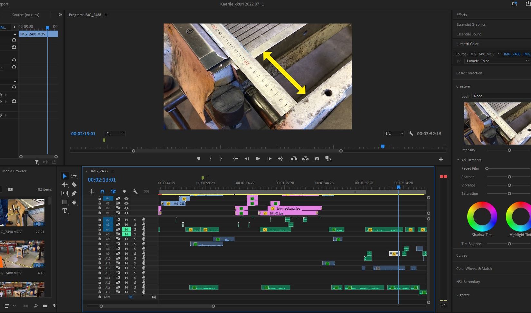Open program monitor button editor plus
The width and height of the screenshot is (531, 313).
click(x=441, y=159)
